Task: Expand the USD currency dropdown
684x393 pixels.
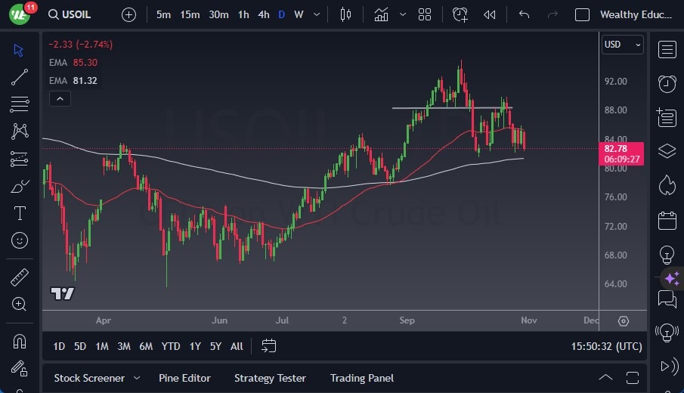Action: (x=622, y=45)
